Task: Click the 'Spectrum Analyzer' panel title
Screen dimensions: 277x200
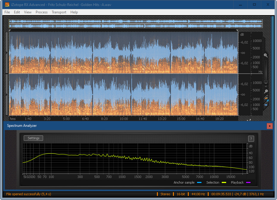Action: click(22, 126)
